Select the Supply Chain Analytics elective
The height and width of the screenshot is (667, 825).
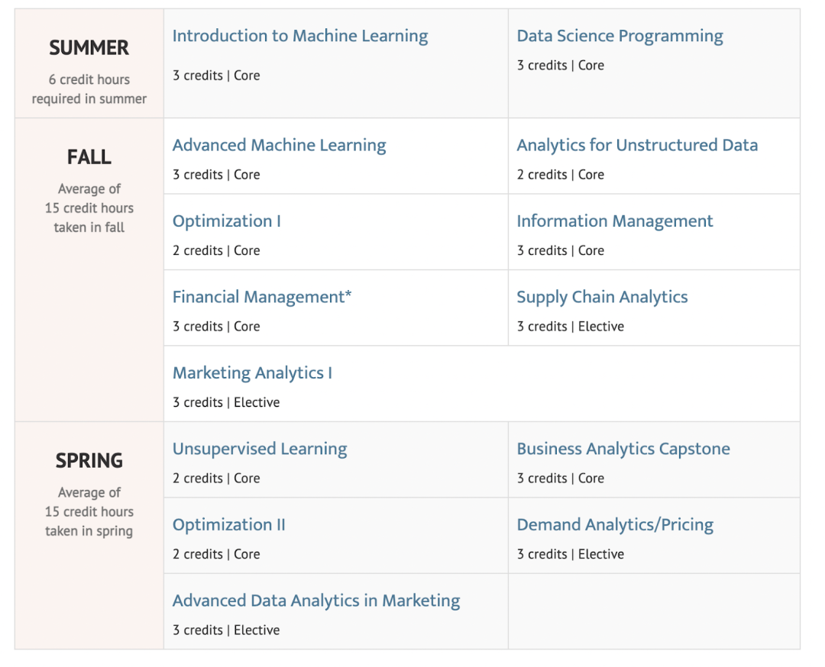pos(602,297)
